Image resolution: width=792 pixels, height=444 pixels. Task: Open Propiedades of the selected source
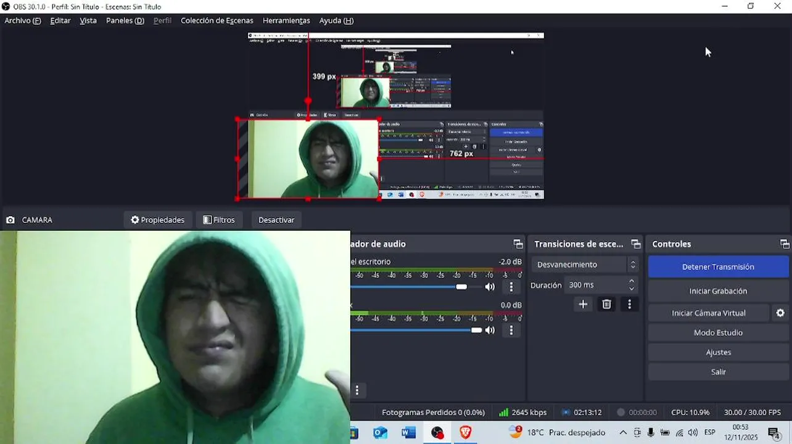coord(157,220)
